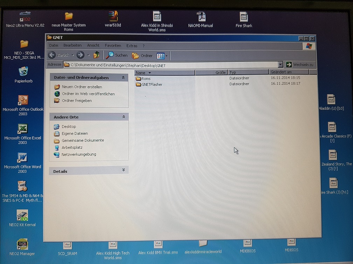Select the SCD_SRAM desktop file

68,249
